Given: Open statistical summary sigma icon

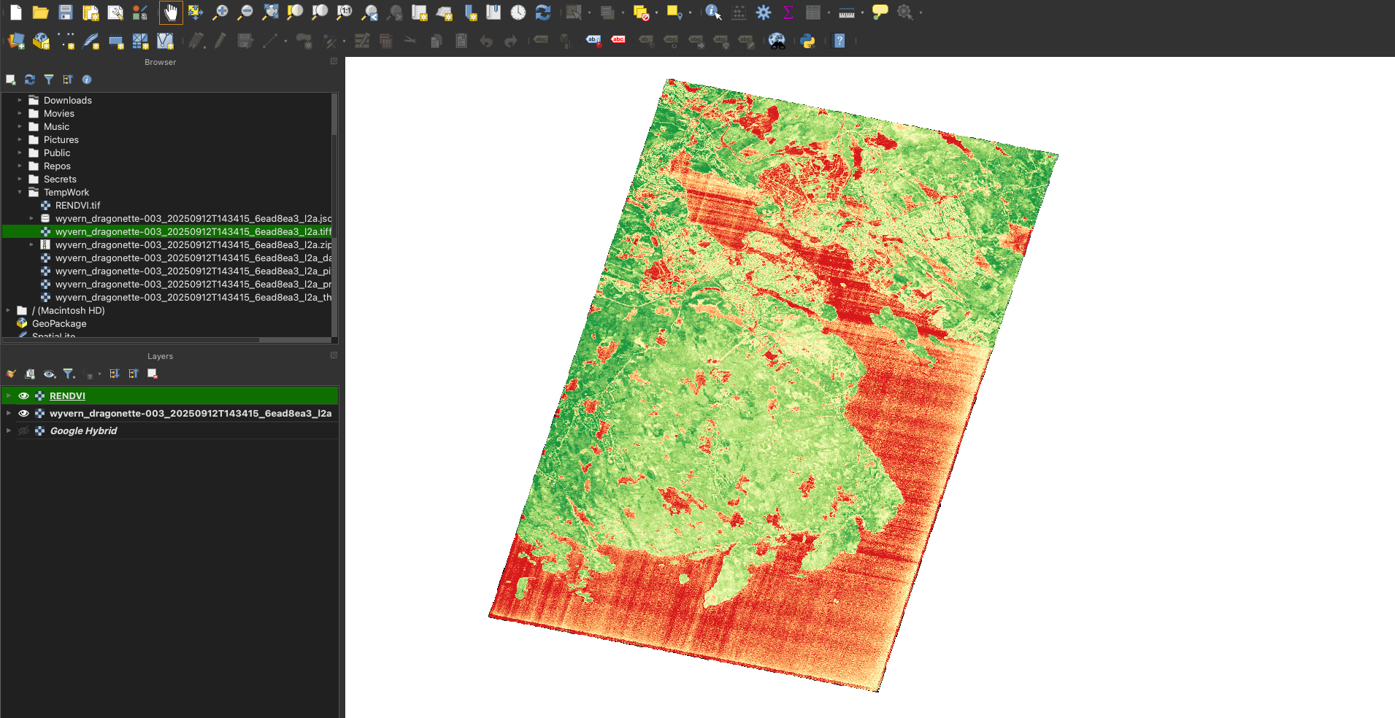Looking at the screenshot, I should (788, 12).
